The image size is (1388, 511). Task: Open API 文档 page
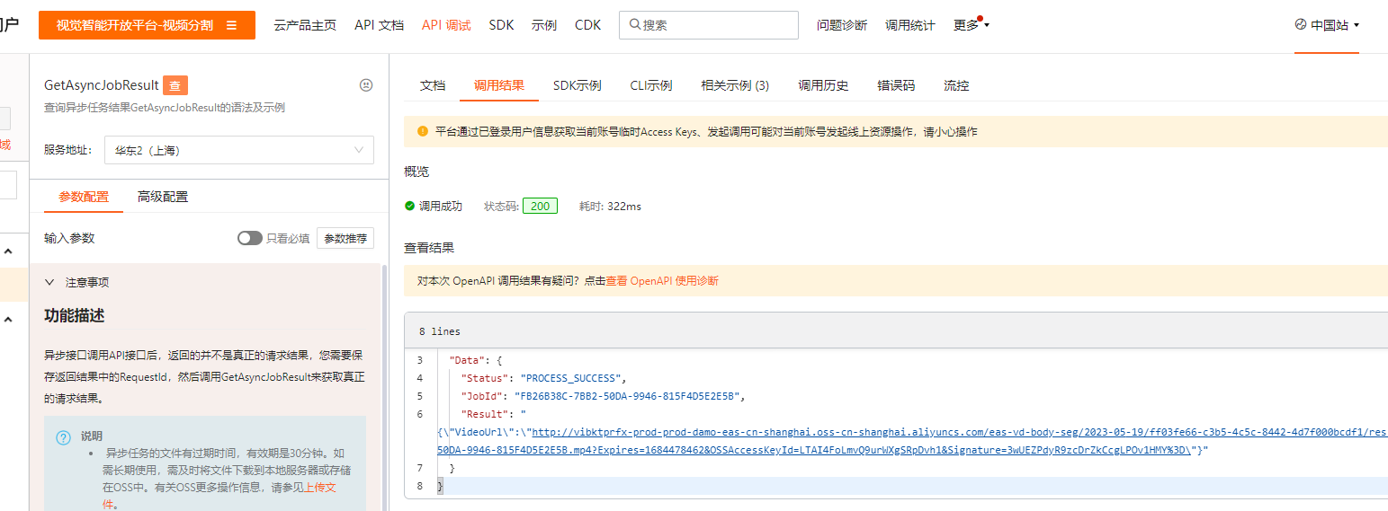tap(379, 25)
